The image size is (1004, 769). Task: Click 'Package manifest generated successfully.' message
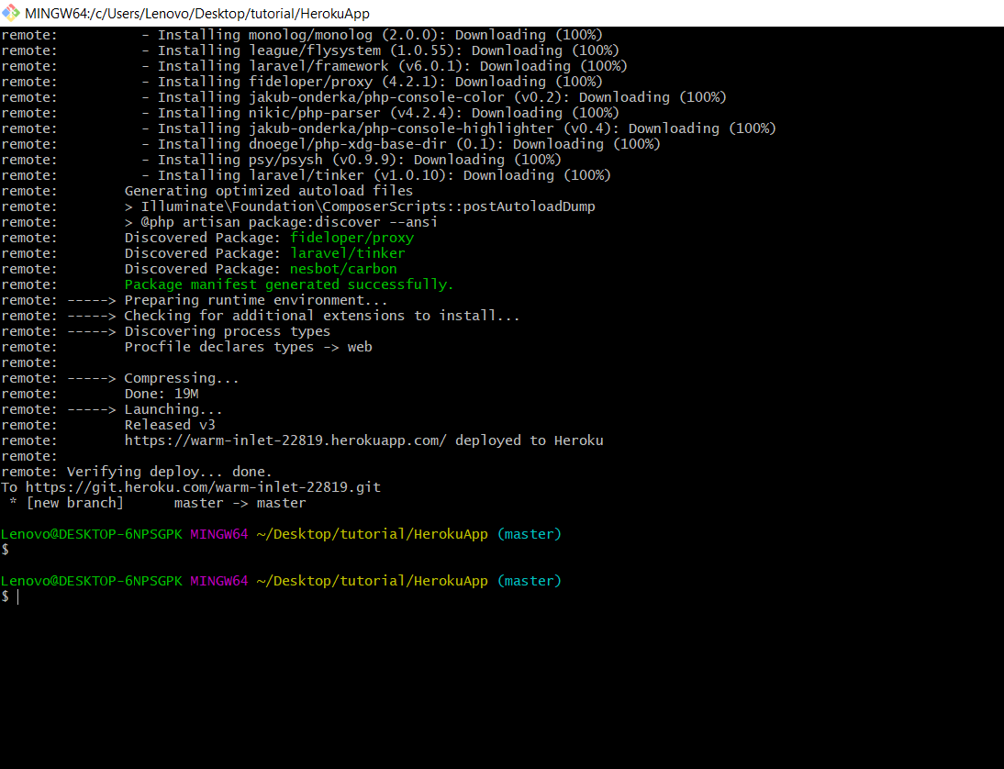point(289,284)
